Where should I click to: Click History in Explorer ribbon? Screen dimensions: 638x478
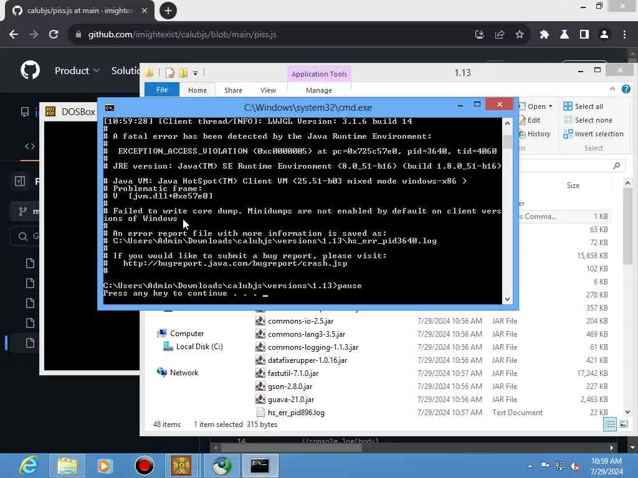[x=535, y=134]
